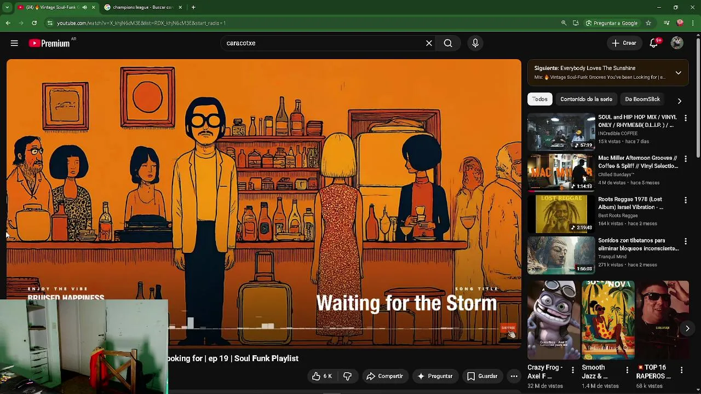701x394 pixels.
Task: Open more video actions ellipsis
Action: point(514,376)
